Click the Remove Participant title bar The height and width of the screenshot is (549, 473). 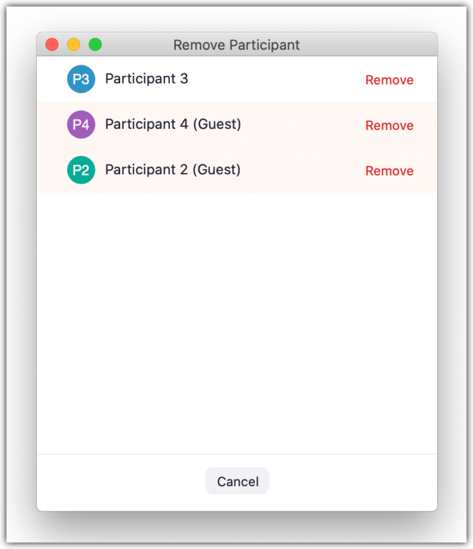[x=236, y=44]
